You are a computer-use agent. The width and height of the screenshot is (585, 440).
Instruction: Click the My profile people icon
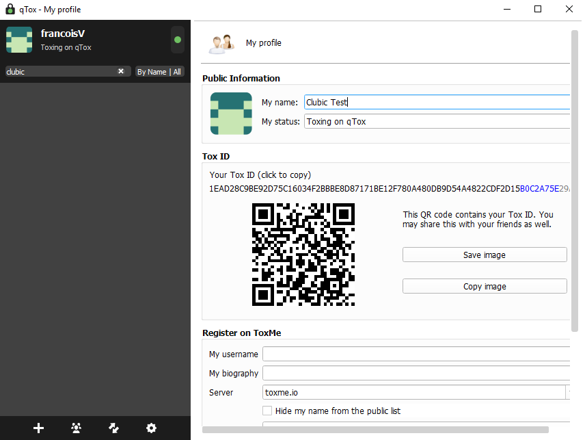pos(221,44)
